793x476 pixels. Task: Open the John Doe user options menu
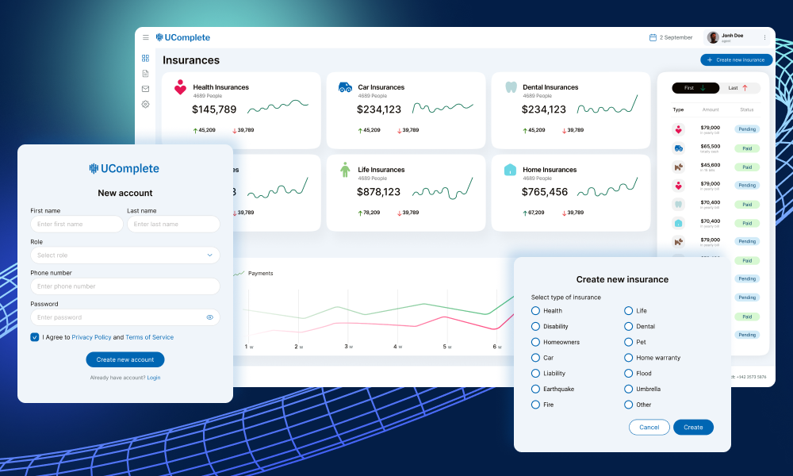coord(764,37)
